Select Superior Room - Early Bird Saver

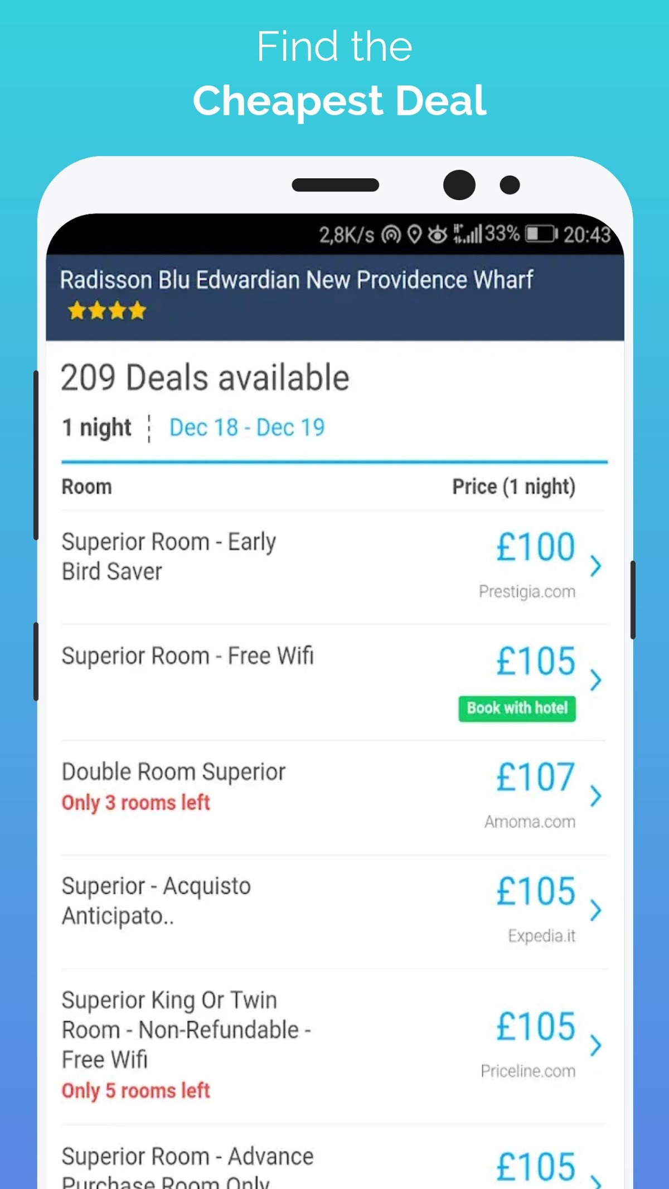pos(168,556)
